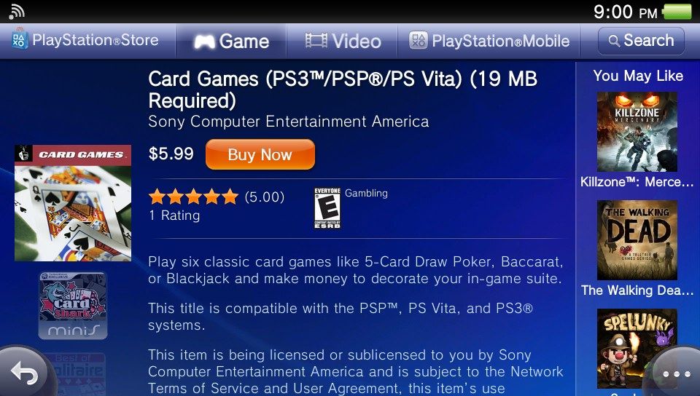Click the Killzone Mercenary title link
The width and height of the screenshot is (700, 396).
[x=637, y=182]
